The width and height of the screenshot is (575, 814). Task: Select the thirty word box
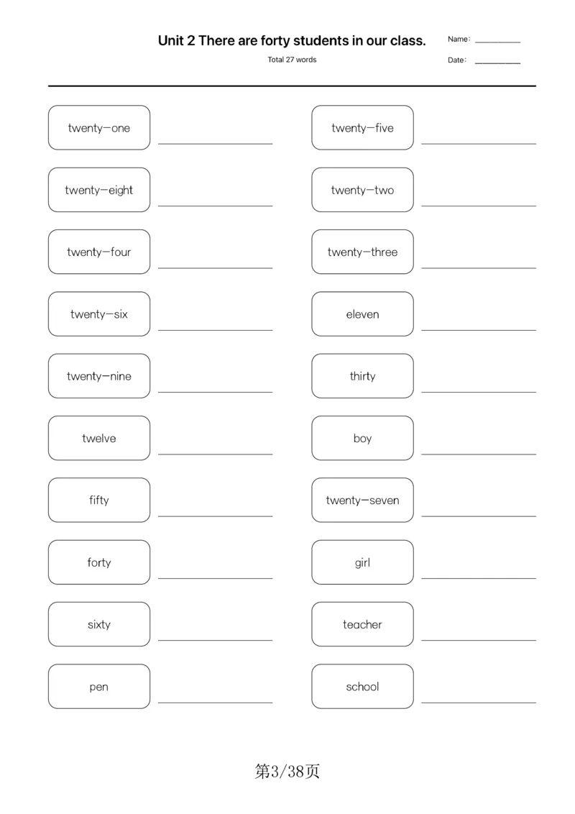362,376
